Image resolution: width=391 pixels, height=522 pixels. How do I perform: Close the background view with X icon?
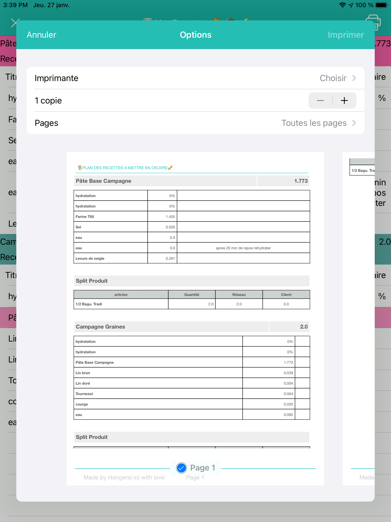tap(15, 23)
